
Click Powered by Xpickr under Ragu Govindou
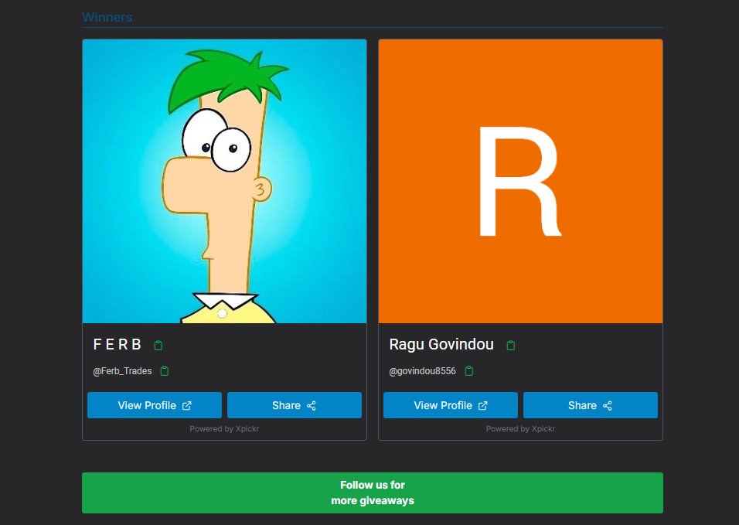(x=520, y=429)
